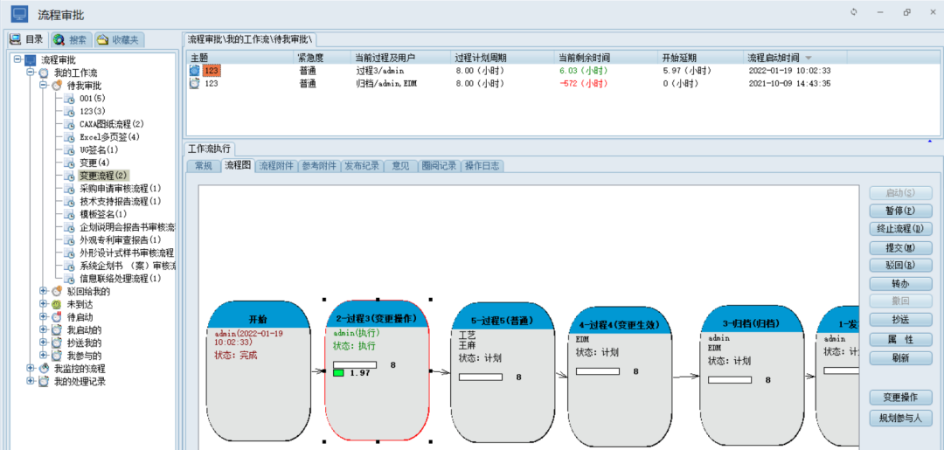
Task: Expand the 我的处理记录 tree node
Action: click(x=31, y=382)
